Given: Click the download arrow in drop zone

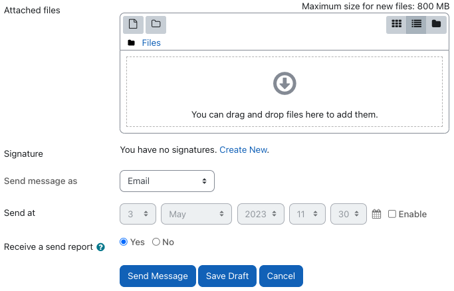Looking at the screenshot, I should click(284, 83).
